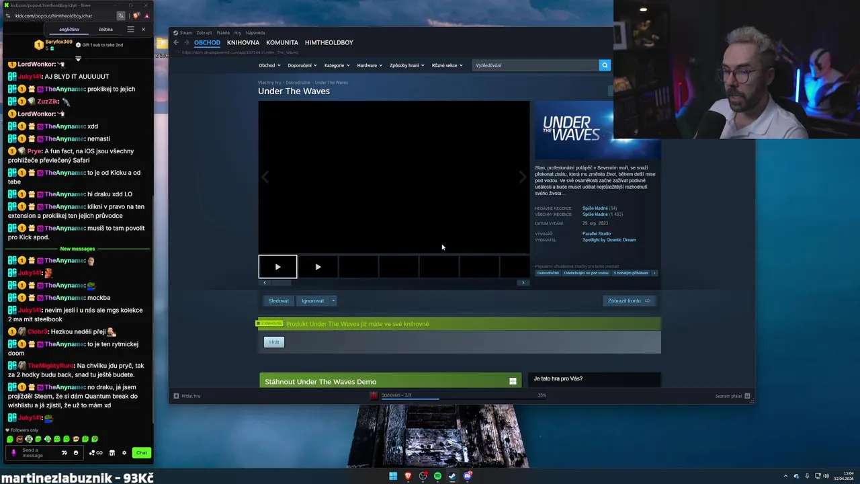This screenshot has width=860, height=484.
Task: Expand the Hardware dropdown
Action: pyautogui.click(x=370, y=65)
